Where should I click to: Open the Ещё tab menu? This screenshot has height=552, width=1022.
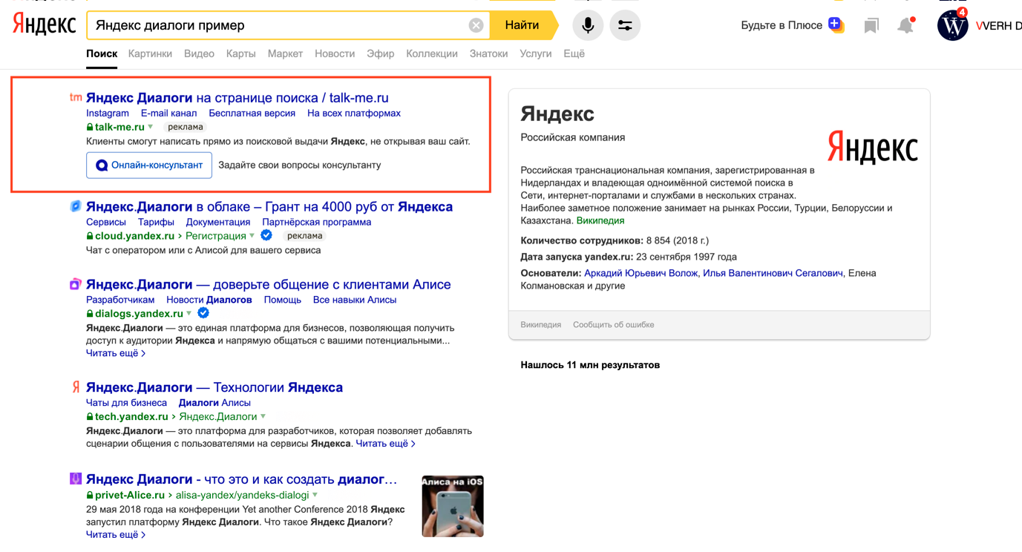(574, 53)
